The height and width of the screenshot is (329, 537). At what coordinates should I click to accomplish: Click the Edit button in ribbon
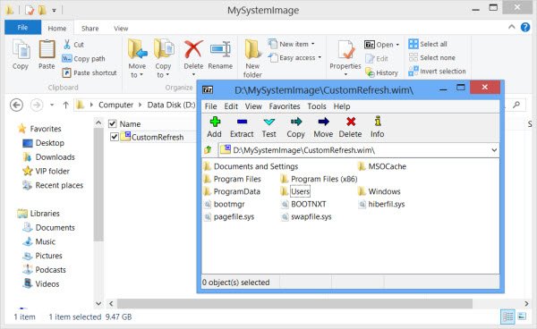(377, 58)
